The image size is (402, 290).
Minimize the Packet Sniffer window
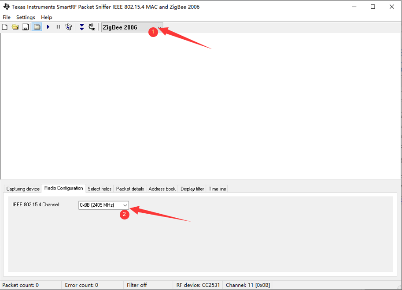[x=354, y=7]
